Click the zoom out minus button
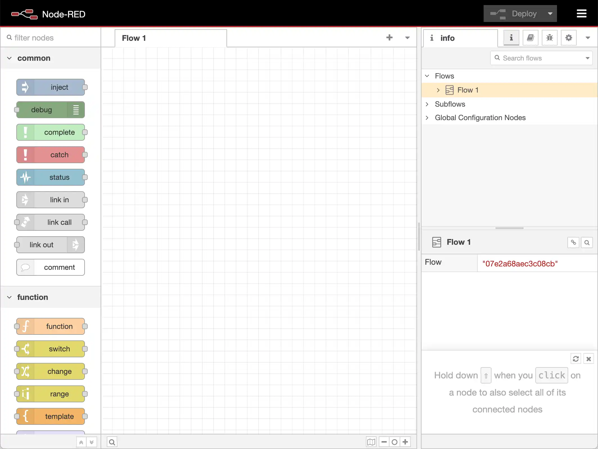 pos(384,442)
